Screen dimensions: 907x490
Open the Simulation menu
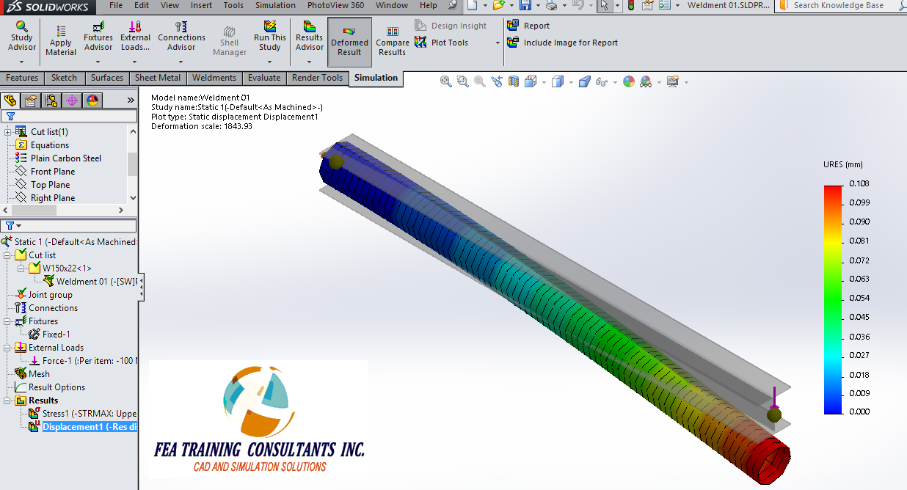click(274, 5)
